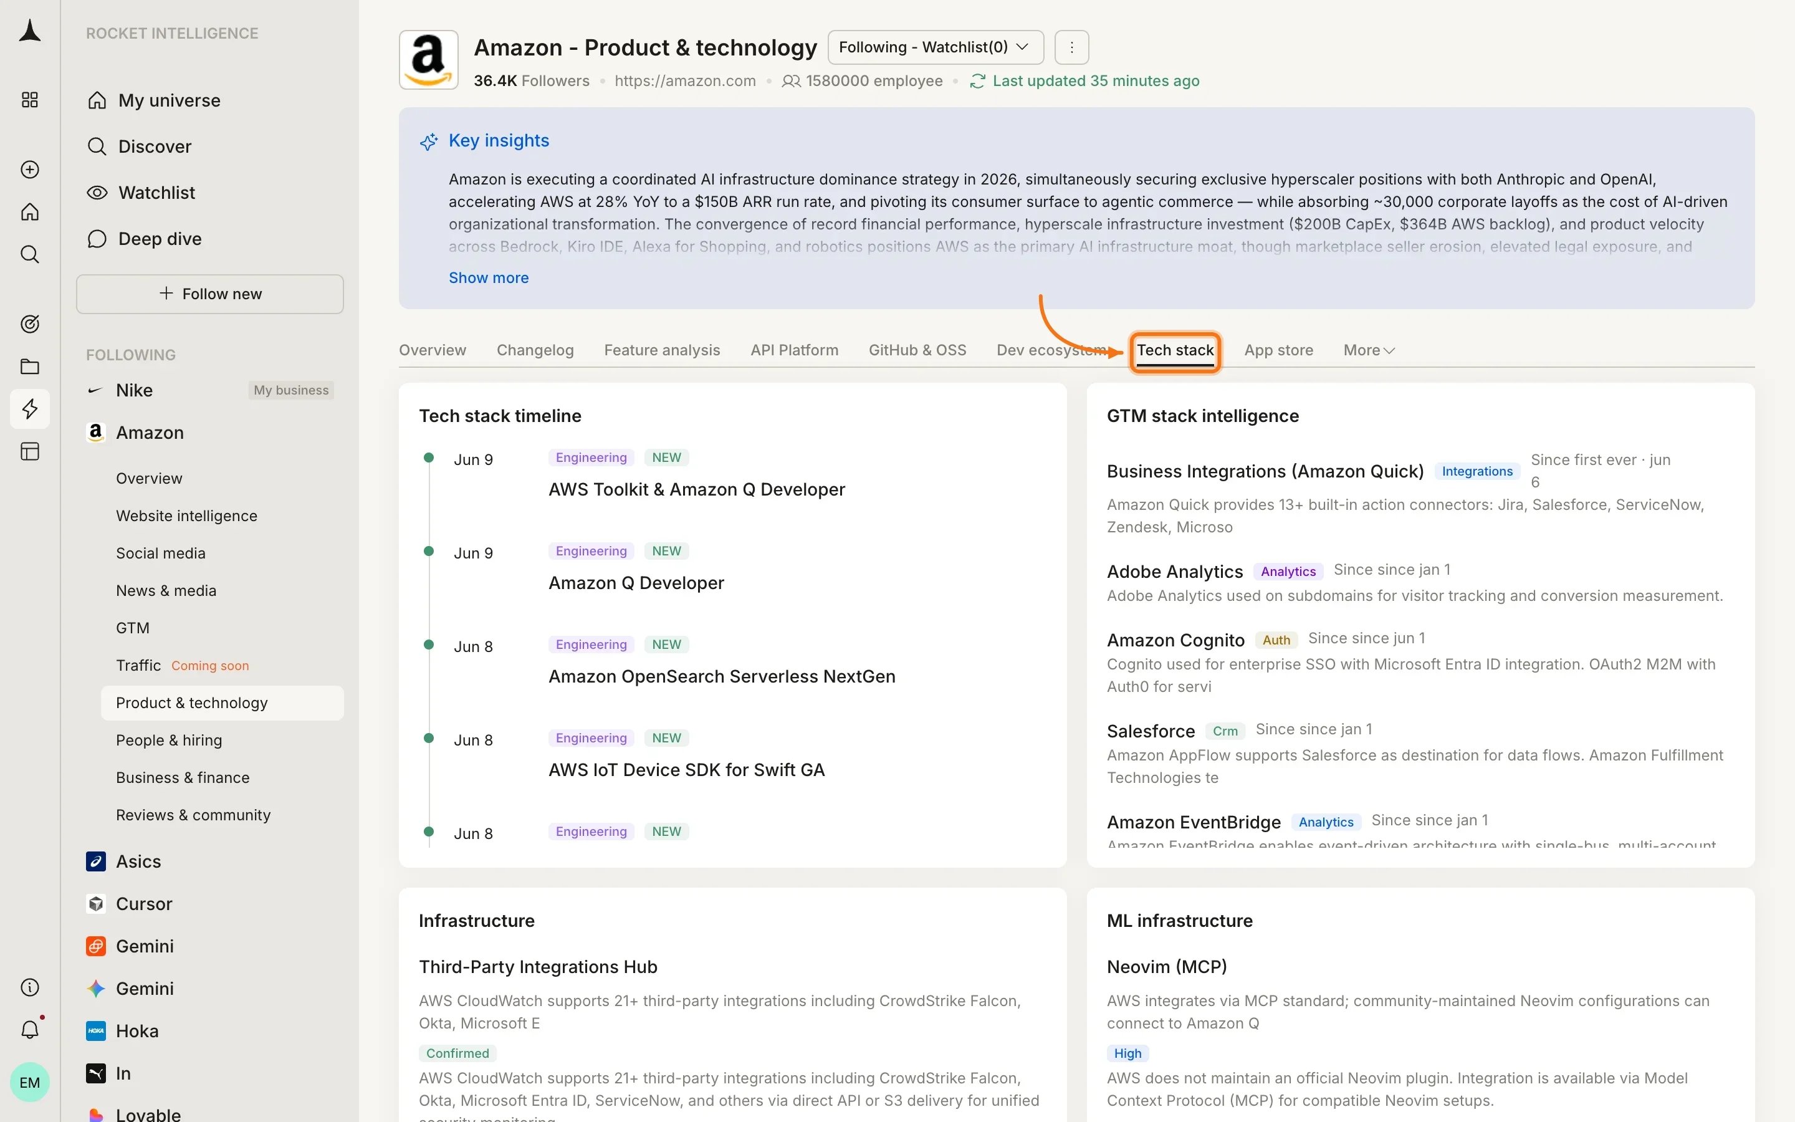Click the plus circle icon in the left rail

(30, 169)
